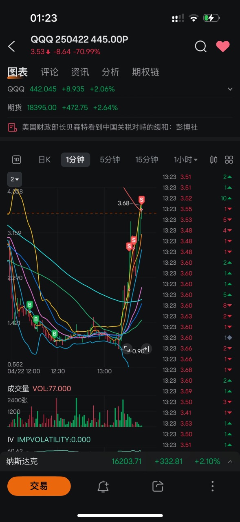Select the 5分钟 timeframe
Screen dimensions: 240x522
tap(110, 160)
